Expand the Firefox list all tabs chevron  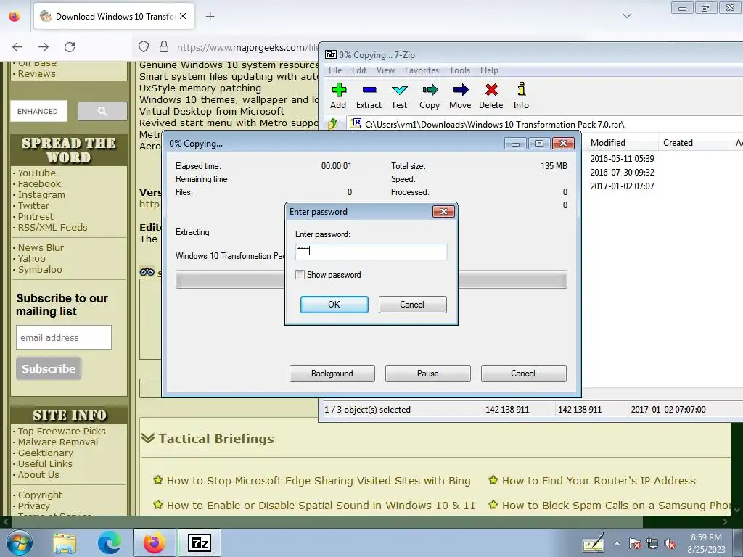tap(627, 16)
